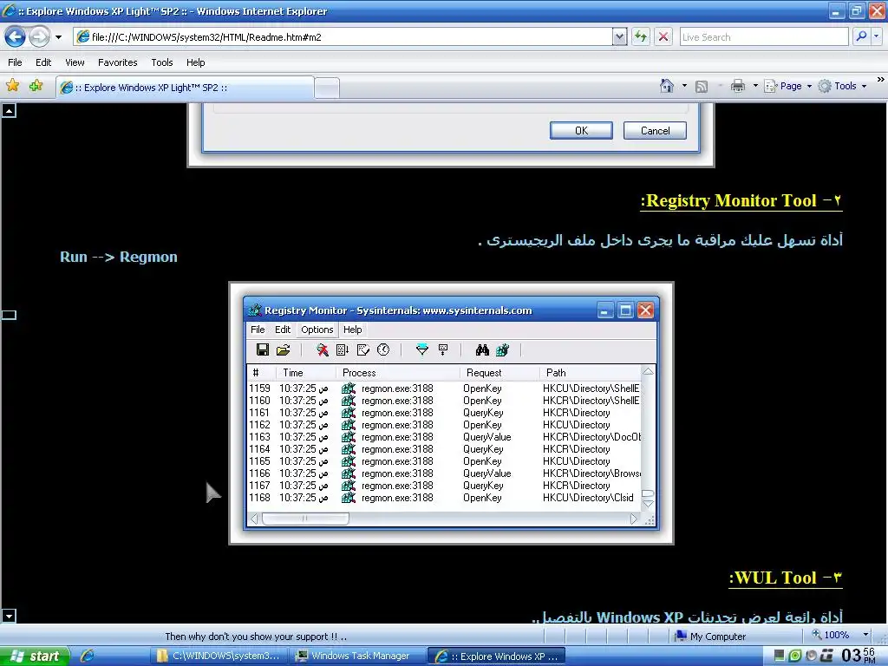
Task: Click the red X Stop loading icon
Action: pos(663,36)
